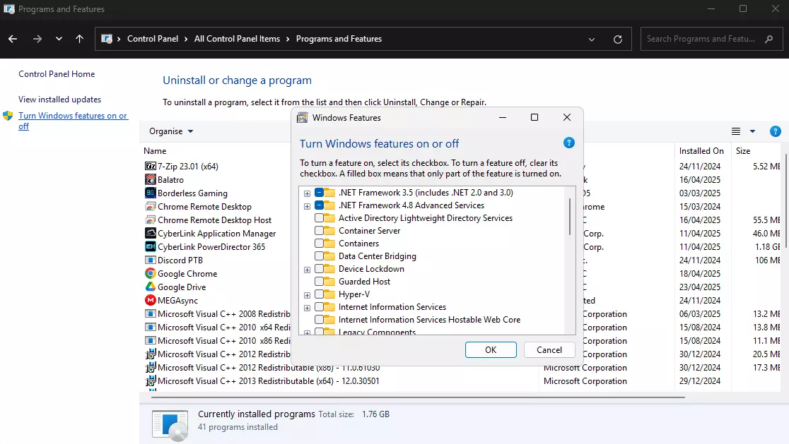The image size is (789, 444).
Task: Click the CyberLink Application Manager icon
Action: [150, 234]
